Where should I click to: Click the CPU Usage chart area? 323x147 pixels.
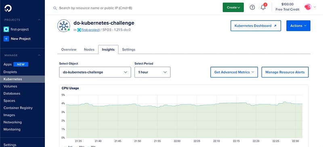[184, 116]
